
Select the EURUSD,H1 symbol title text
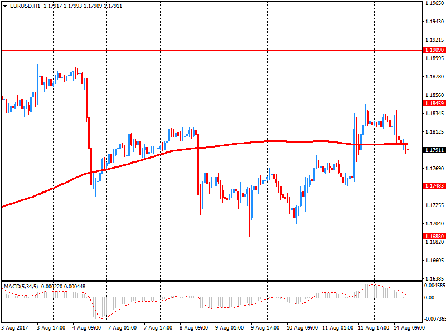click(25, 6)
